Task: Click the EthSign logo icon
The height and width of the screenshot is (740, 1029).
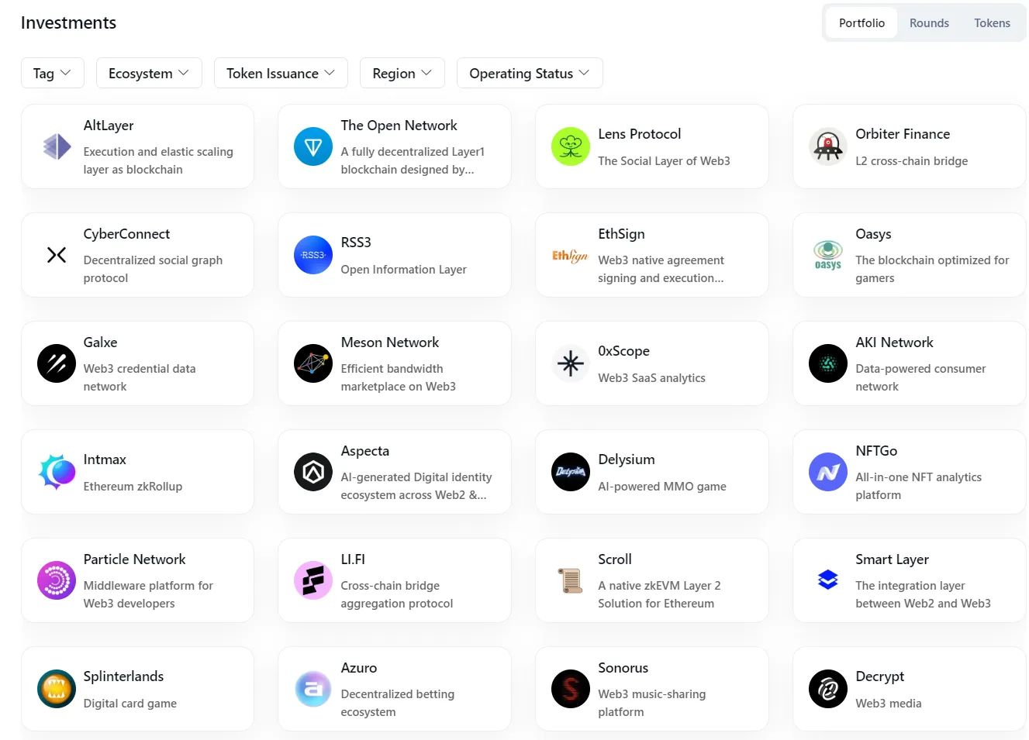Action: pyautogui.click(x=571, y=255)
